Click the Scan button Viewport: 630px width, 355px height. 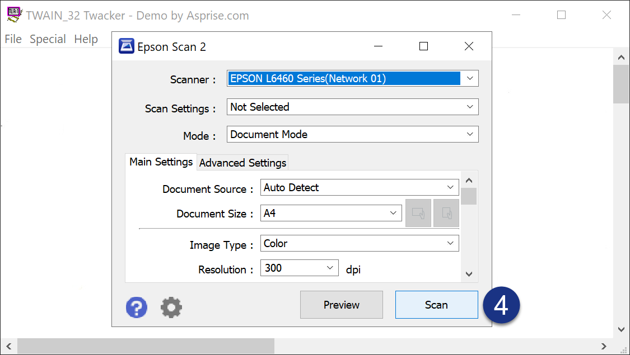click(437, 305)
